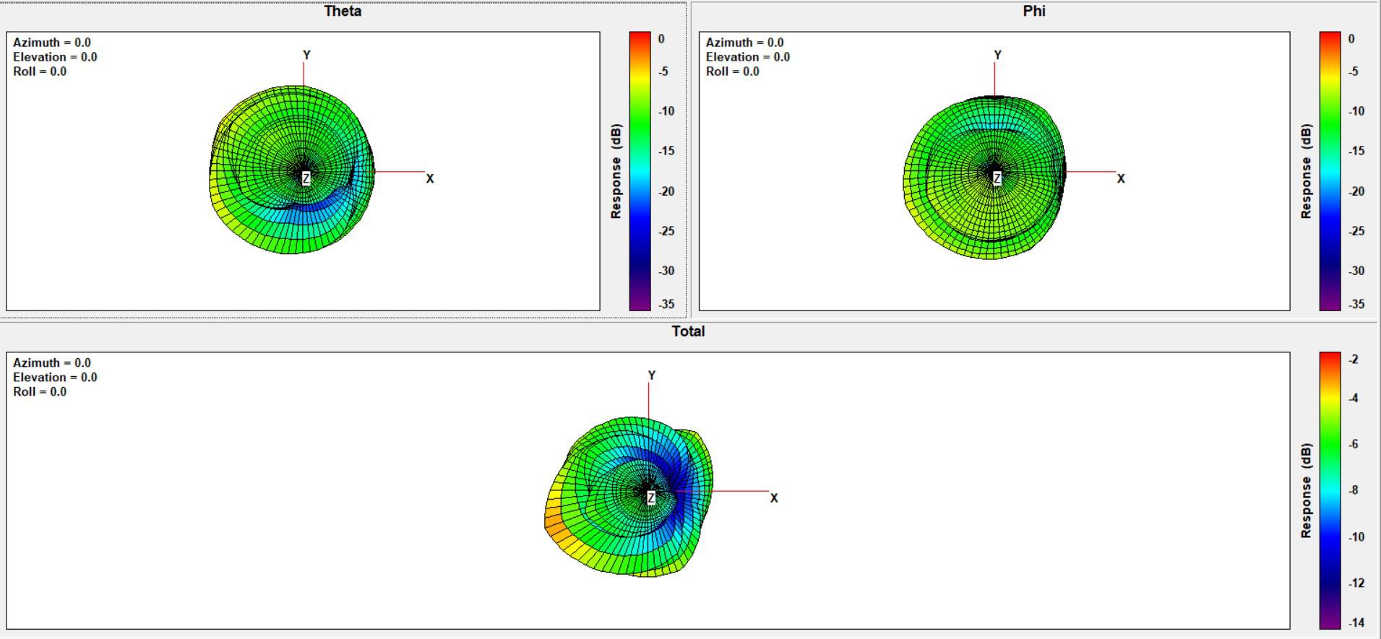The image size is (1381, 639).
Task: Click the Y axis label in Theta plot
Action: pyautogui.click(x=306, y=55)
